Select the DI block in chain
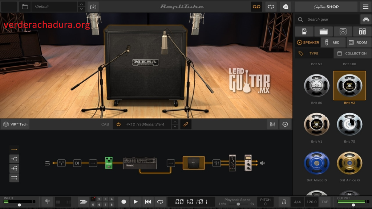372x209 pixels. [x=77, y=163]
